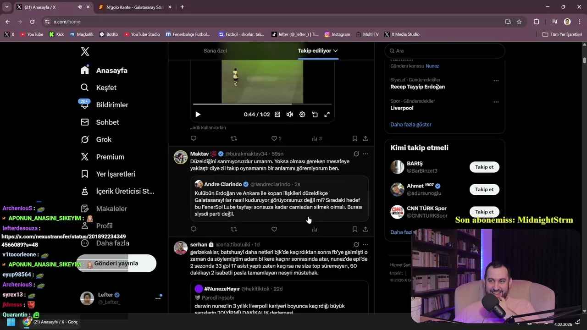The height and width of the screenshot is (330, 587).
Task: Seek on the video progress bar
Action: click(262, 104)
